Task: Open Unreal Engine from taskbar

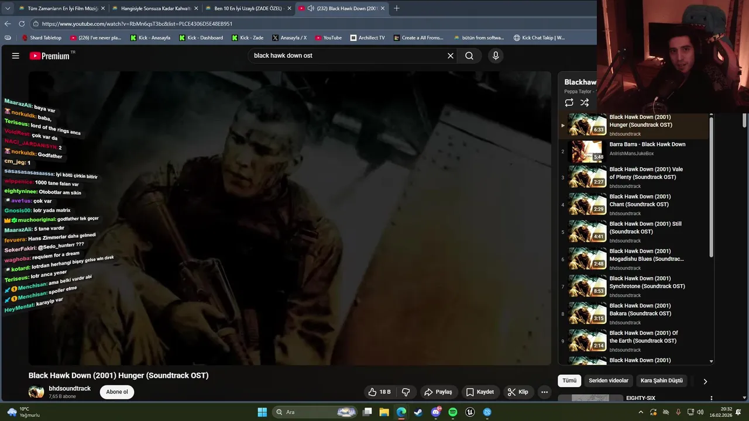Action: pyautogui.click(x=470, y=412)
